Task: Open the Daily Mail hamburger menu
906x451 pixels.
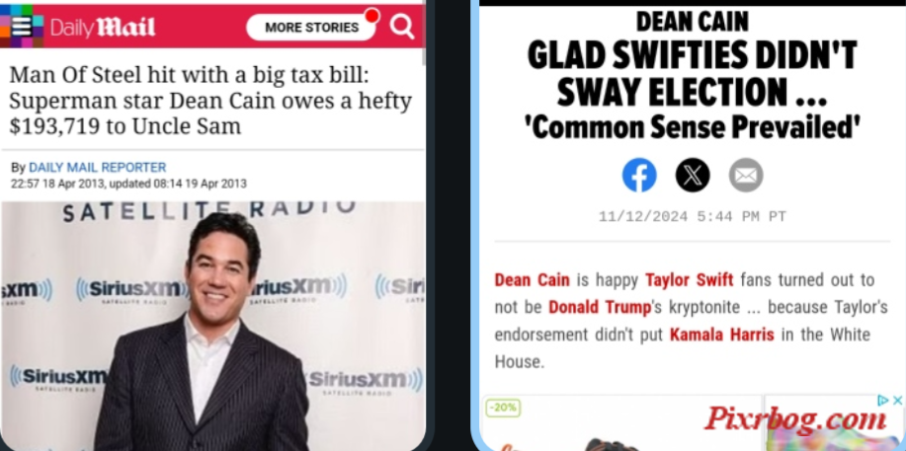Action: (x=22, y=26)
